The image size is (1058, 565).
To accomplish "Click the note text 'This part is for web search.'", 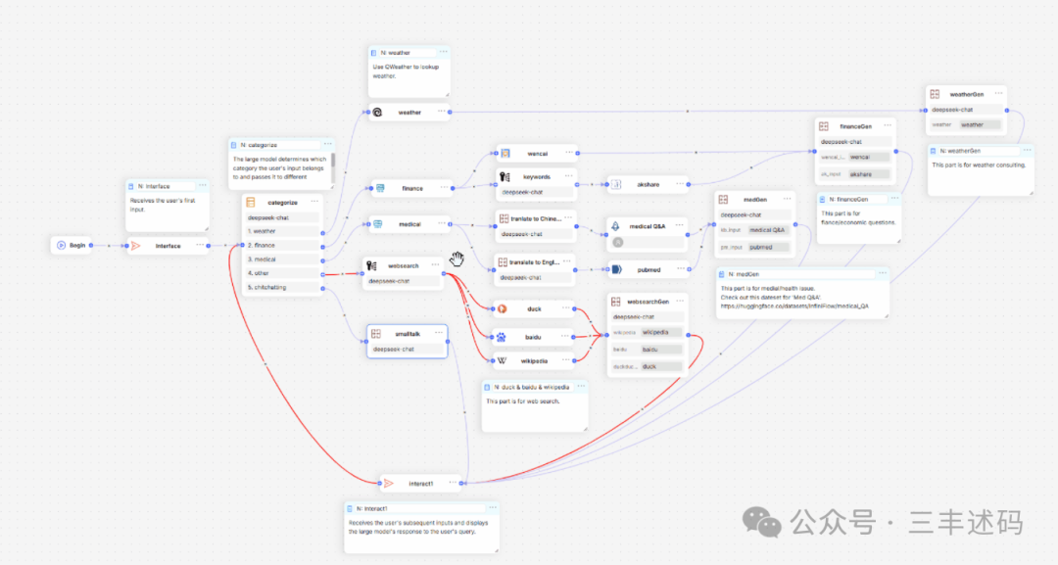I will click(523, 401).
